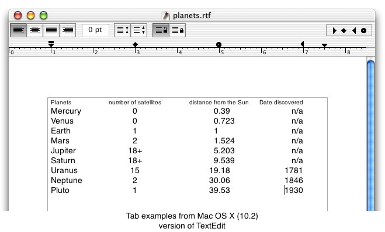Click the green zoom window button

tap(43, 15)
